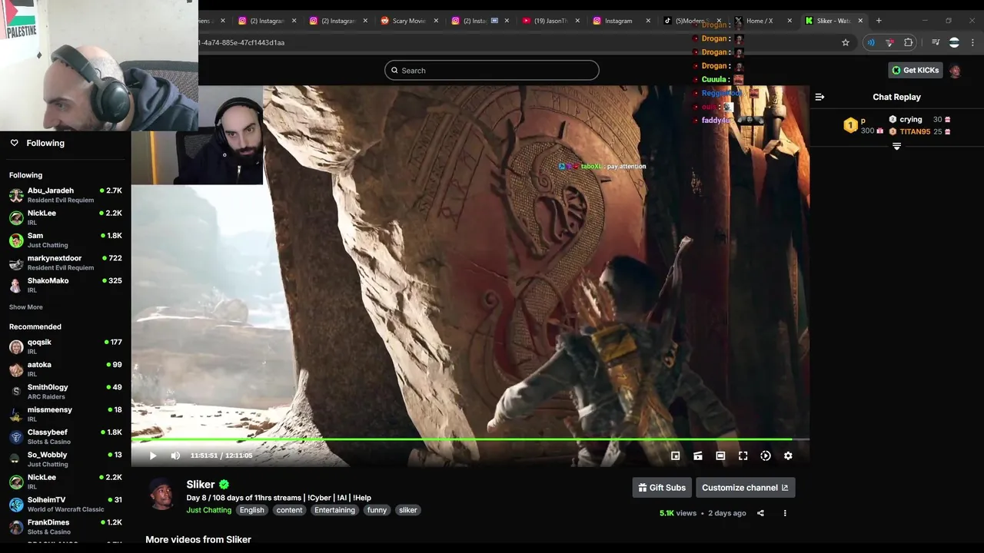Close the Home / X tab
The image size is (984, 553).
[x=790, y=21]
